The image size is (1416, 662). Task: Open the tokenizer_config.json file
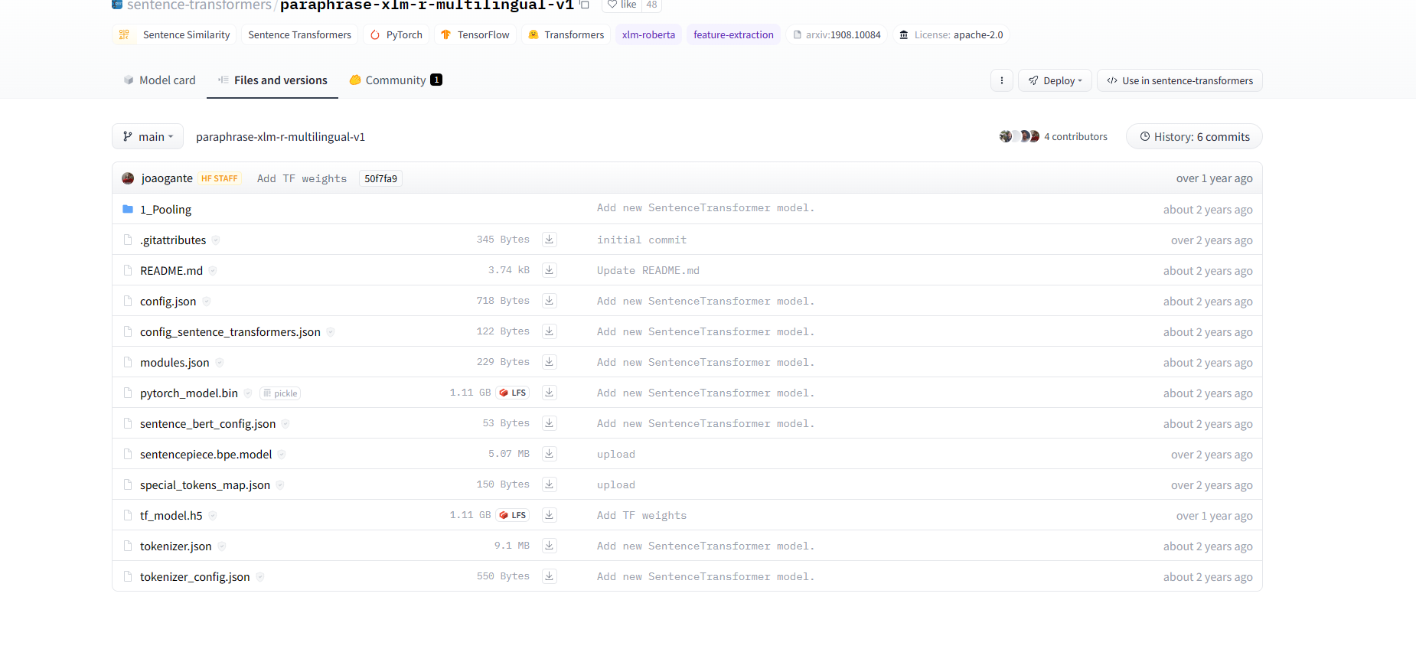coord(195,576)
